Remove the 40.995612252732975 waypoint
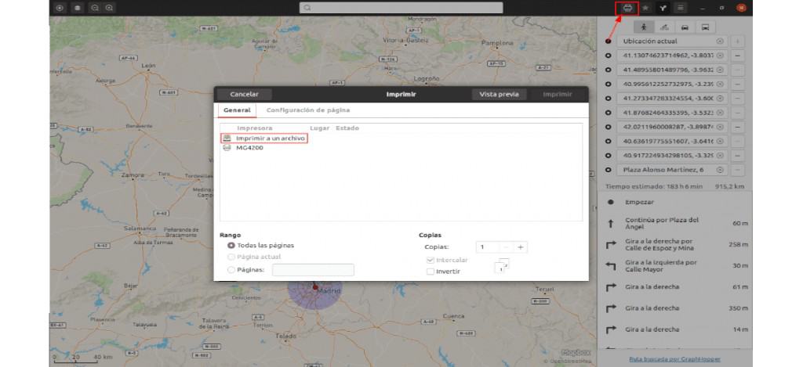 pos(737,85)
